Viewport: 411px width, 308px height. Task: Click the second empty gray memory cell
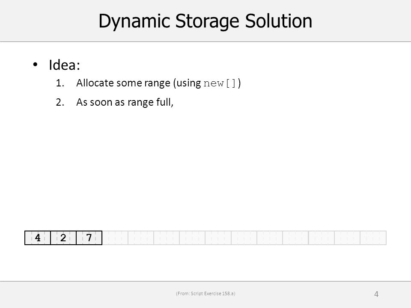click(140, 238)
